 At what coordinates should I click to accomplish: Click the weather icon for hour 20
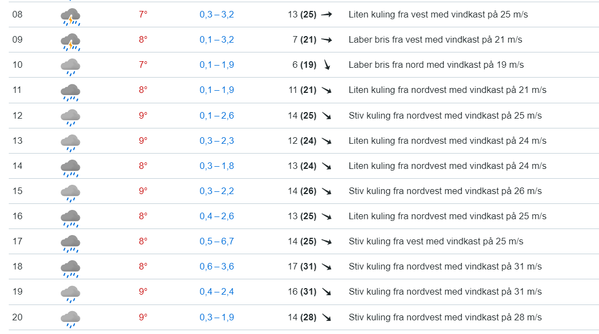pos(71,319)
